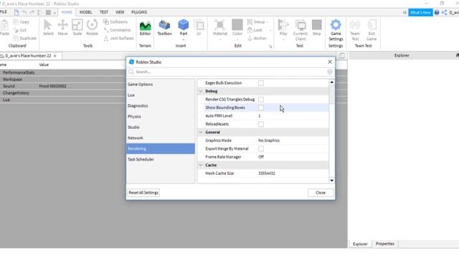This screenshot has width=459, height=258.
Task: Switch to the VIEW ribbon tab
Action: coord(120,12)
